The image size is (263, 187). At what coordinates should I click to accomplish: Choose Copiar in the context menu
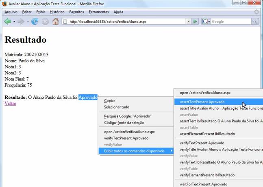pyautogui.click(x=109, y=100)
